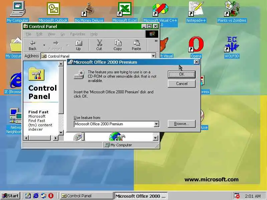The width and height of the screenshot is (267, 200).
Task: Select My Documents desktop folder
Action: 14,48
